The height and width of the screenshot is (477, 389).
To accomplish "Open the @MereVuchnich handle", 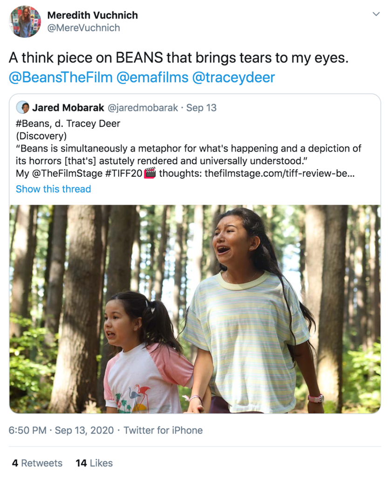I will tap(83, 28).
